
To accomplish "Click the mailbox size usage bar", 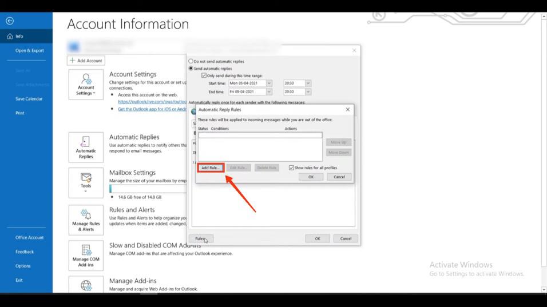I will (x=148, y=189).
